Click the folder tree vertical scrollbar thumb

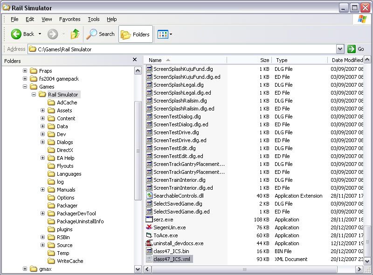click(x=138, y=151)
